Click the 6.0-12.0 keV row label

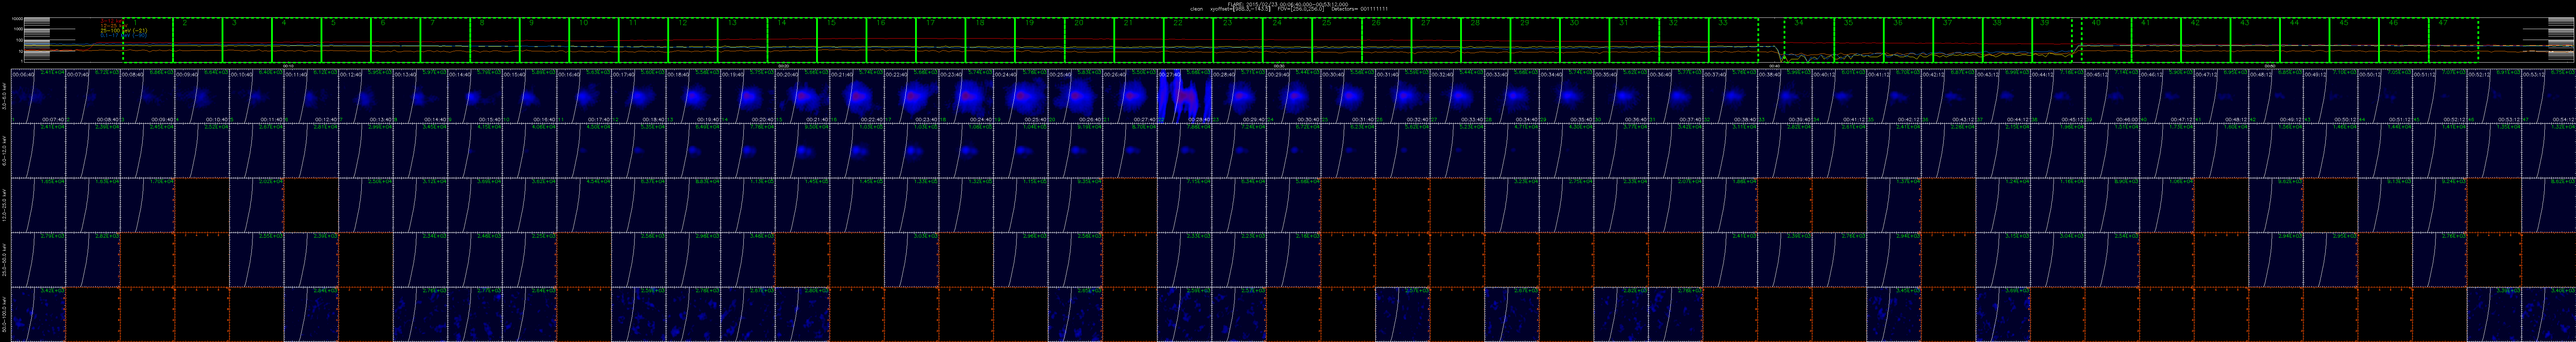[5, 151]
